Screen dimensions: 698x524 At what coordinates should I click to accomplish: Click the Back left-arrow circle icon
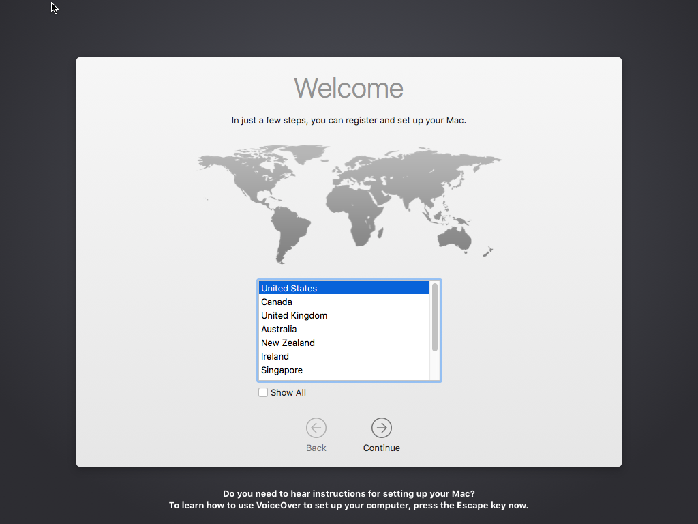click(x=316, y=428)
